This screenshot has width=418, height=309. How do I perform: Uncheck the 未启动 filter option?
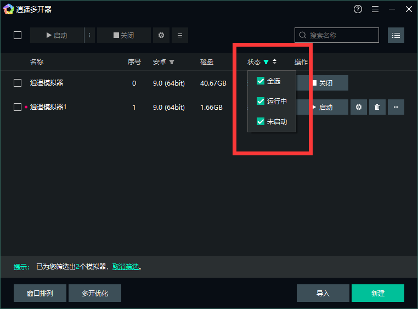261,121
